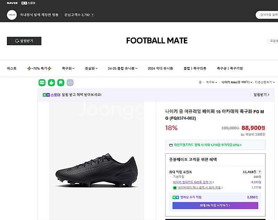
Task: Click the delivery truck icon near 배송비
Action: 243,135
